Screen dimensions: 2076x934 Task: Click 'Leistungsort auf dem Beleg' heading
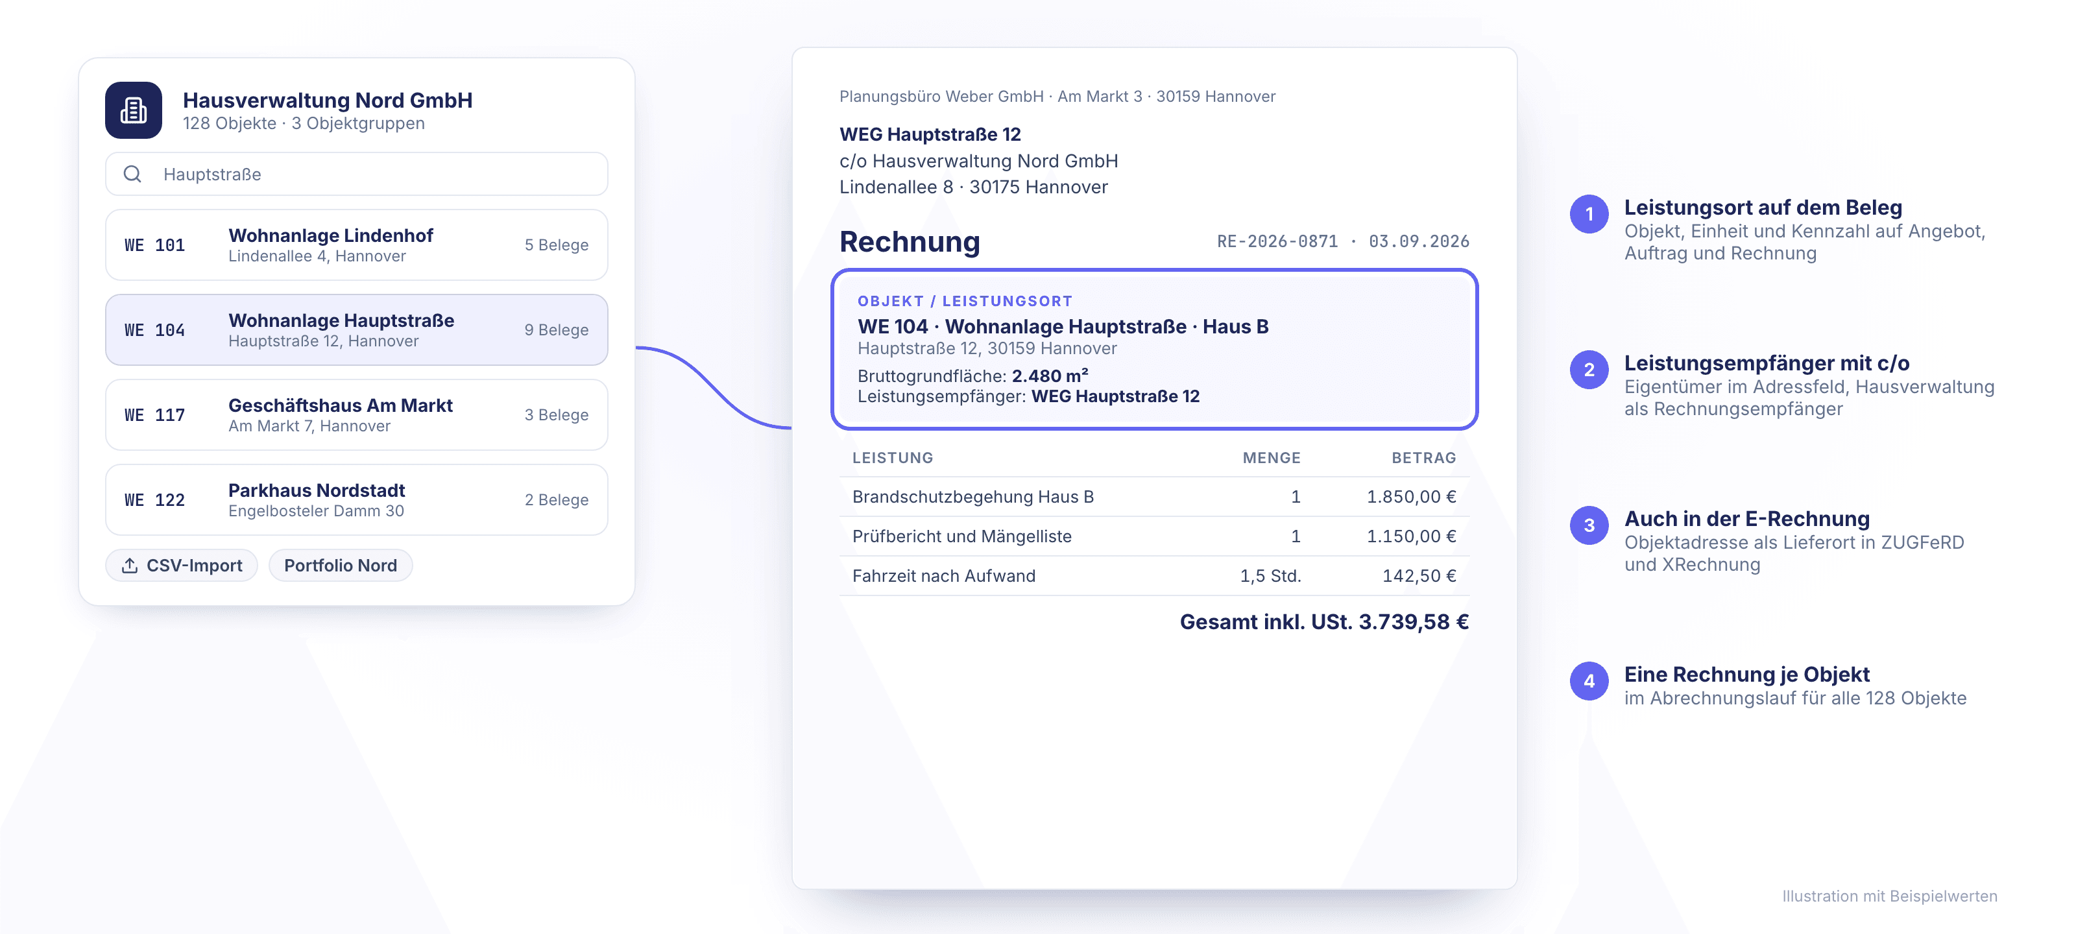[1763, 207]
